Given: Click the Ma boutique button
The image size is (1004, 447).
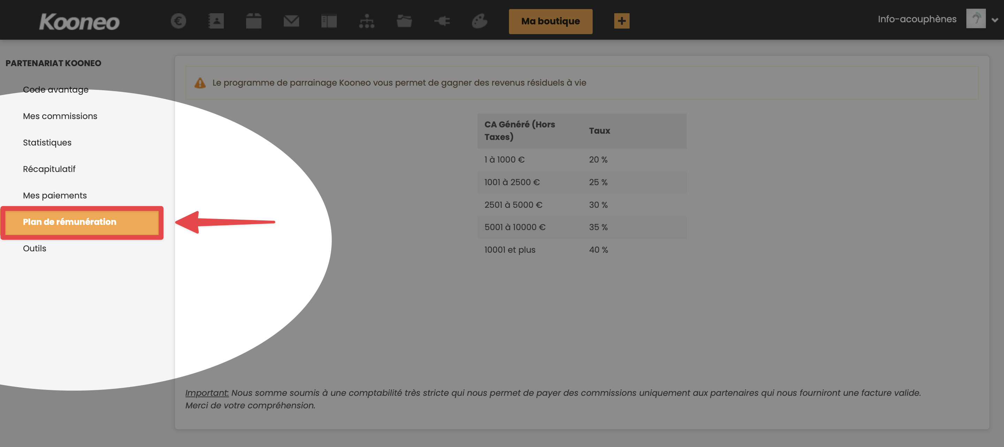Looking at the screenshot, I should click(x=550, y=21).
